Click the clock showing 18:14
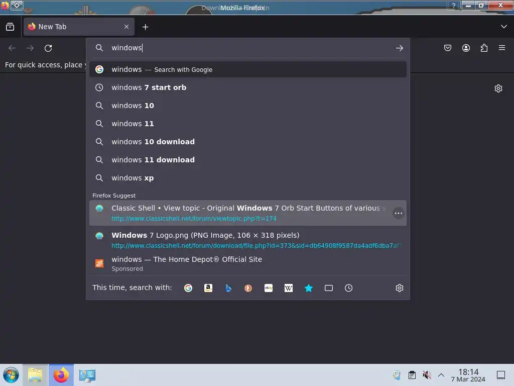Viewport: 514px width, 386px height. point(468,375)
